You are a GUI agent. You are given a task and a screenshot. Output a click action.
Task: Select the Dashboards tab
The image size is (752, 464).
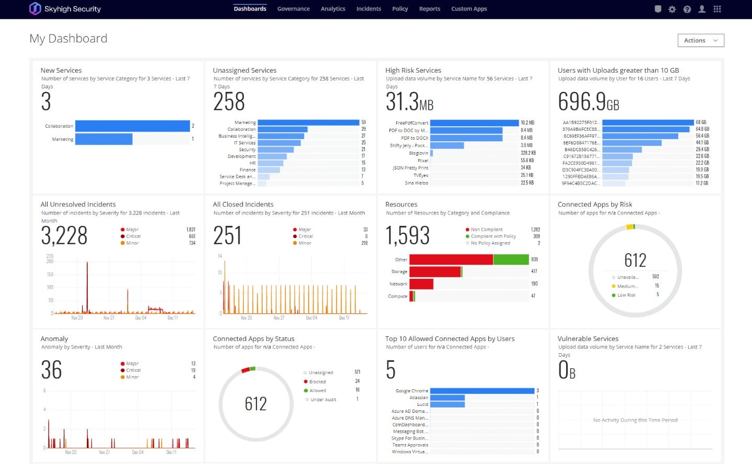[x=250, y=9]
